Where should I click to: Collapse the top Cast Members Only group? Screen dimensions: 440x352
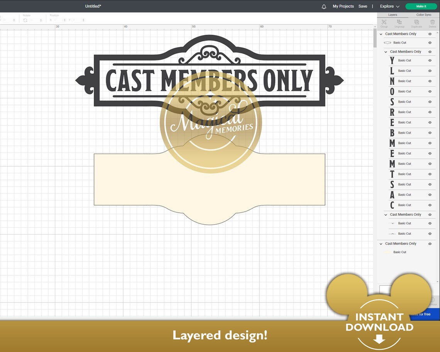click(x=381, y=34)
